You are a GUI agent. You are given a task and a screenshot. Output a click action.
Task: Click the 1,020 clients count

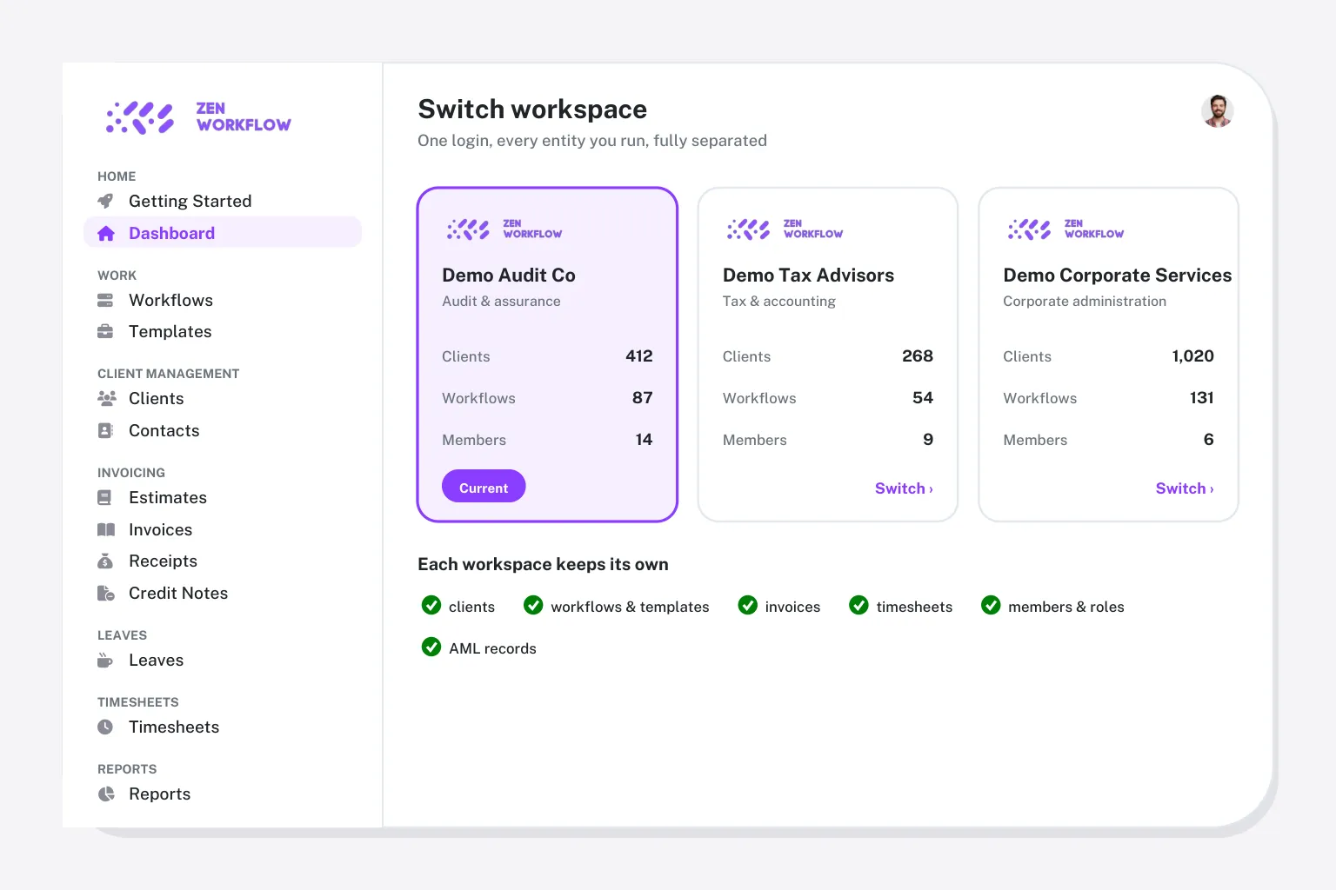(1192, 356)
